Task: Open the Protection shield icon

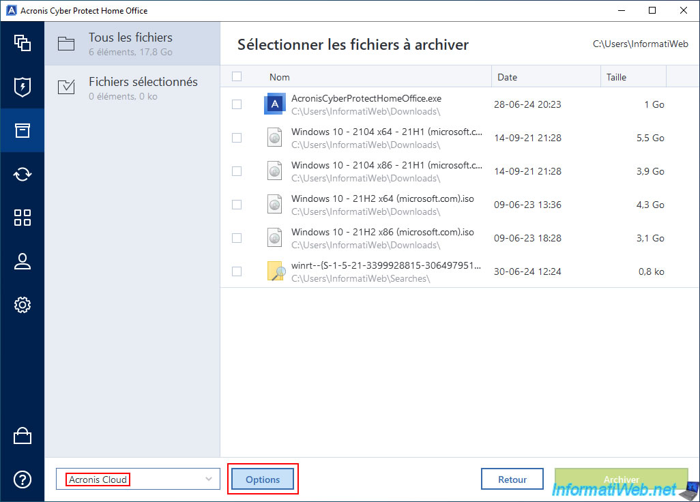Action: [22, 87]
